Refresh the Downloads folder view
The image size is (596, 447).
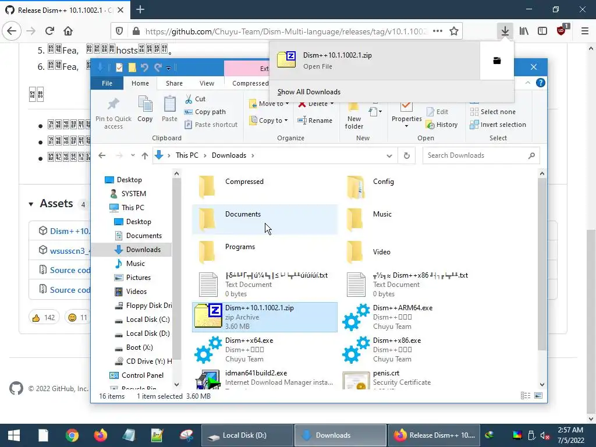407,155
